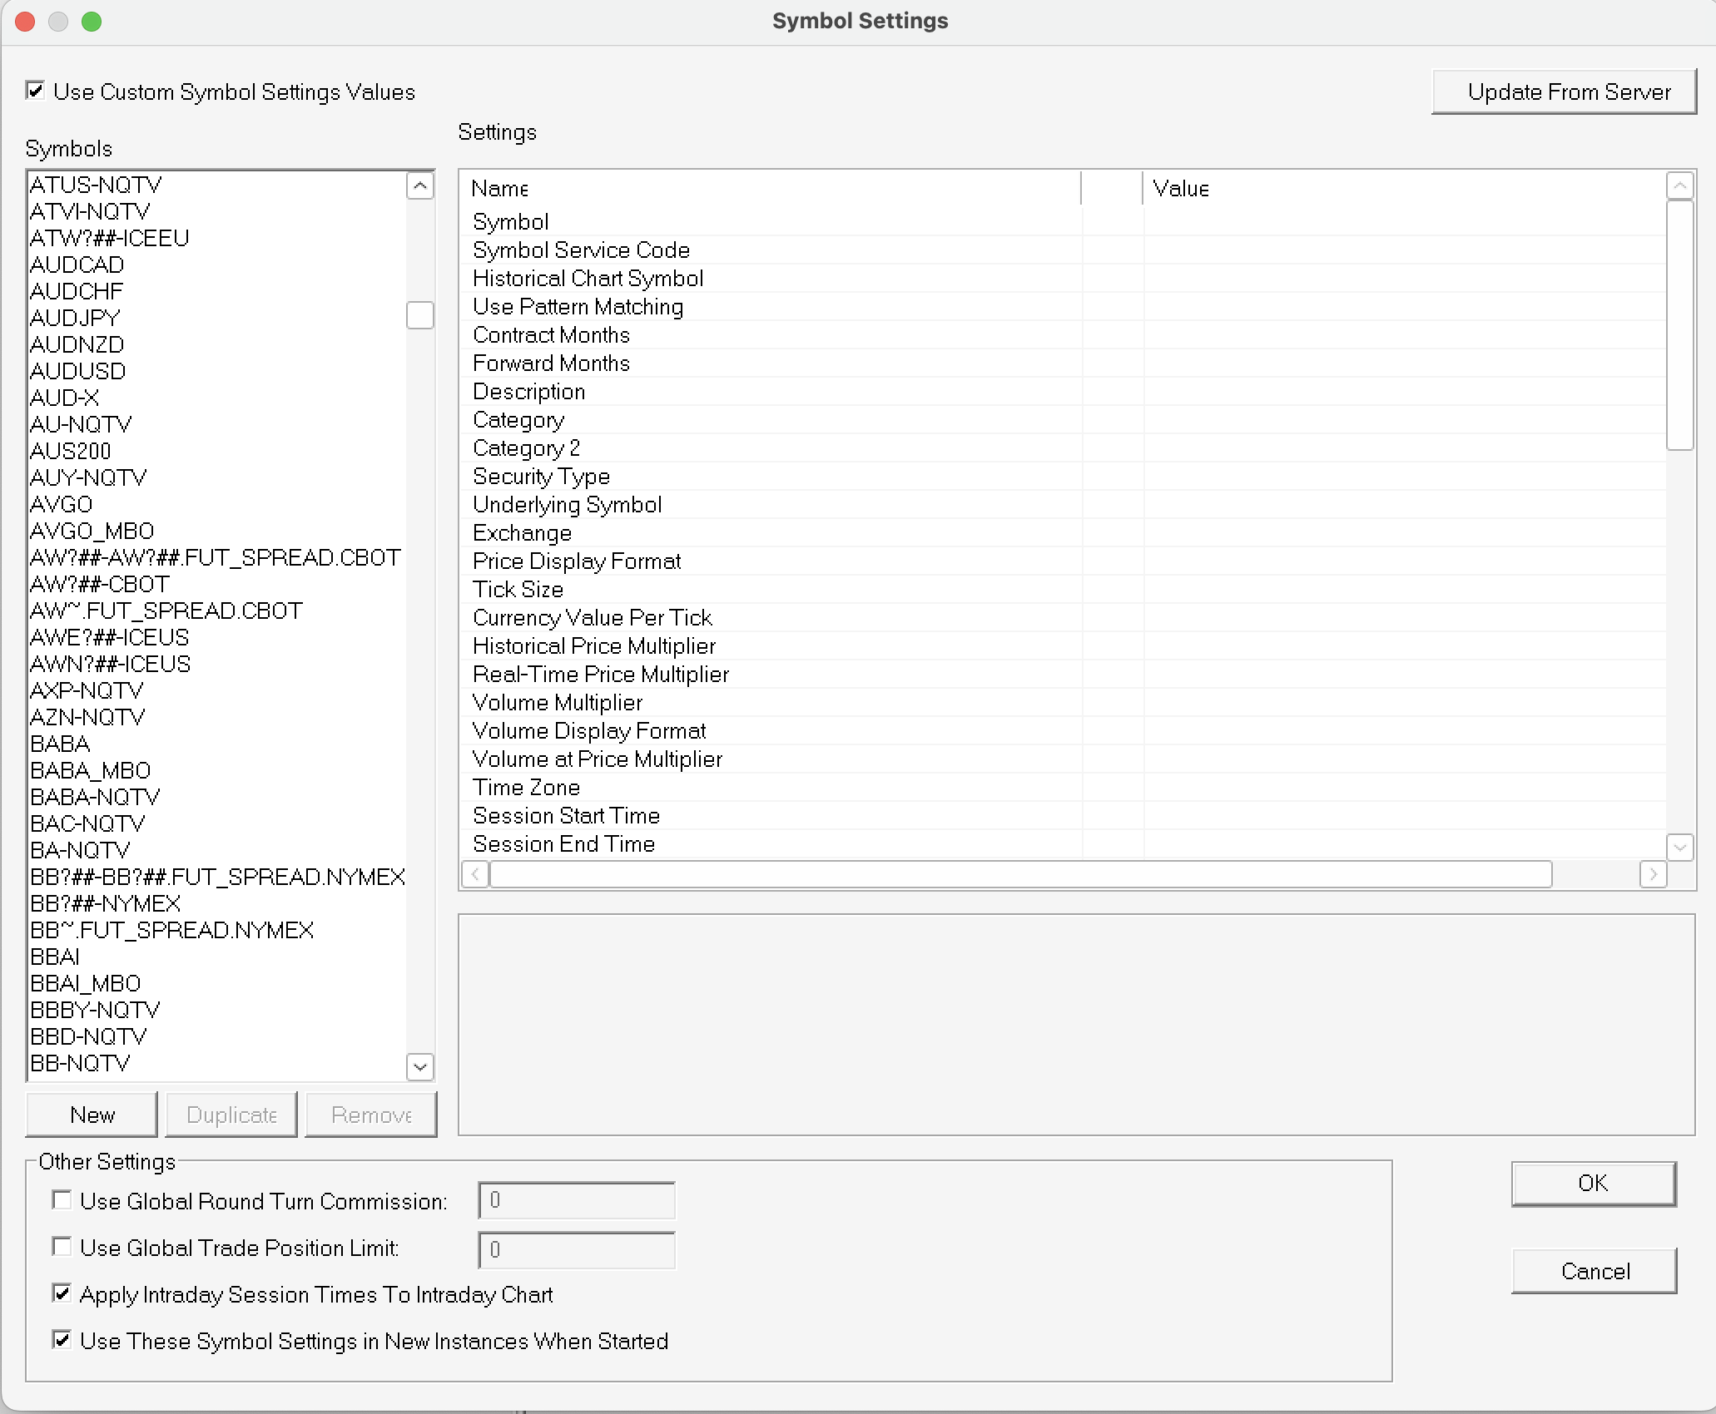
Task: Click the Tick Size settings row
Action: point(518,590)
